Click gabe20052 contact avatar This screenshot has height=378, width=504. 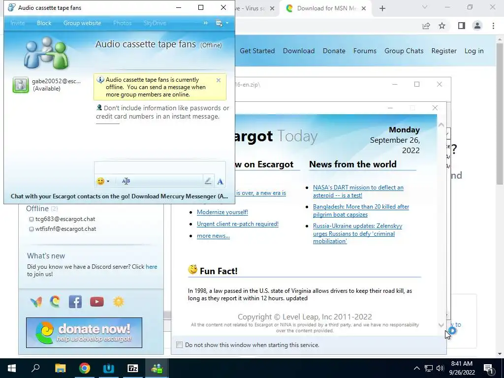pos(21,85)
